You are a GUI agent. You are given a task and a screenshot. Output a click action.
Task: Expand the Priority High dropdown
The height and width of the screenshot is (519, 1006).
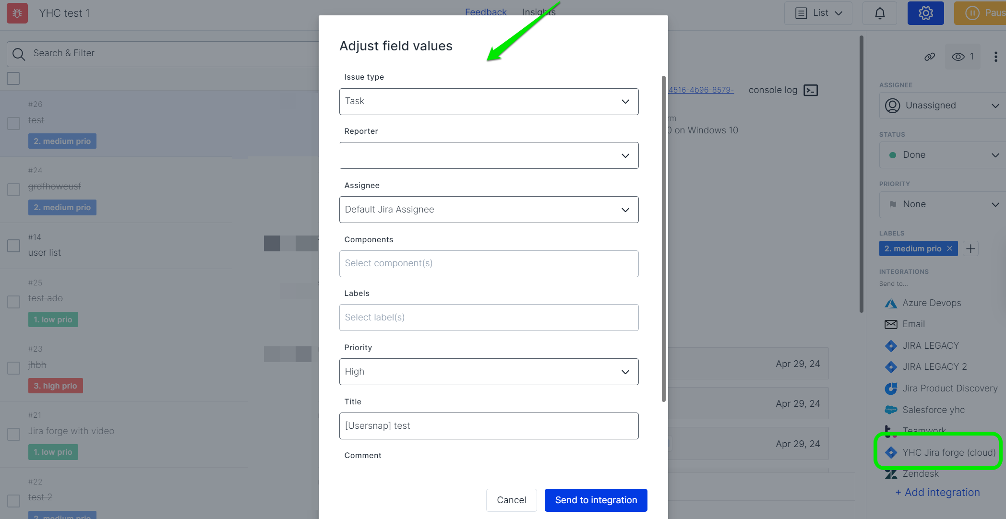pyautogui.click(x=489, y=372)
